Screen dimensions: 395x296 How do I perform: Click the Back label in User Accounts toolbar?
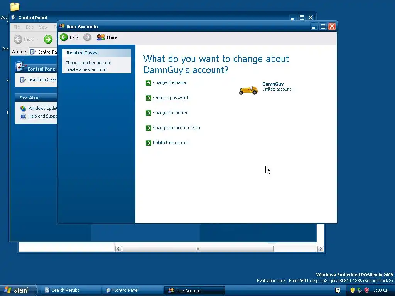[x=74, y=37]
